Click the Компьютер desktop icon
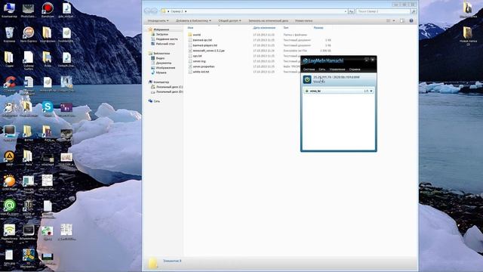 [9, 10]
